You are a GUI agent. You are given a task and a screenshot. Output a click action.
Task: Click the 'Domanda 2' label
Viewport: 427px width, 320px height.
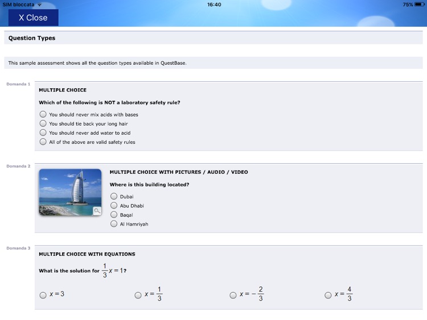click(x=18, y=166)
